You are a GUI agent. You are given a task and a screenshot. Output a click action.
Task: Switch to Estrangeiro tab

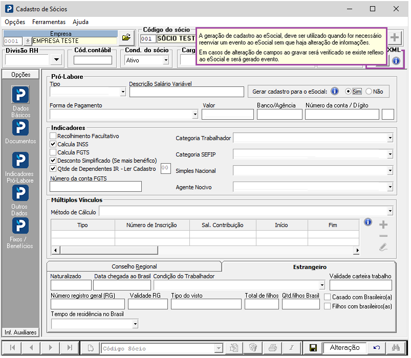310,266
